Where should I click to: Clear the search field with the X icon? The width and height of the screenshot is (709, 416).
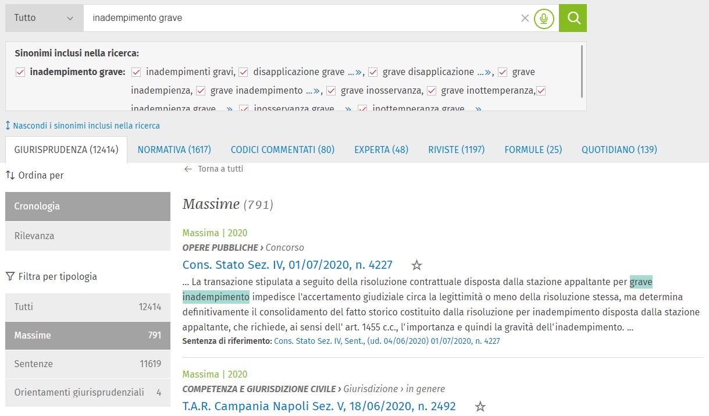pos(525,18)
